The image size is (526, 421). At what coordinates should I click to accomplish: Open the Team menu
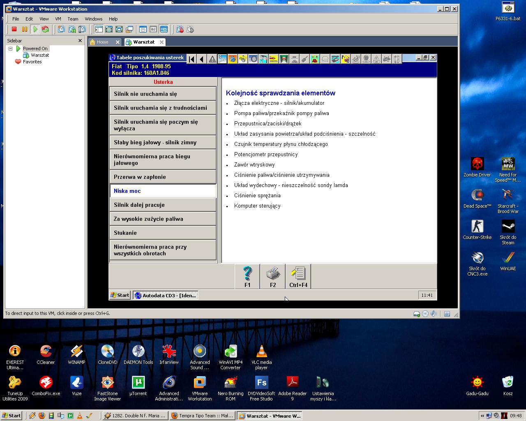click(x=73, y=19)
